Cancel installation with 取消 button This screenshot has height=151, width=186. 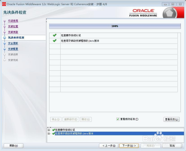(172, 146)
